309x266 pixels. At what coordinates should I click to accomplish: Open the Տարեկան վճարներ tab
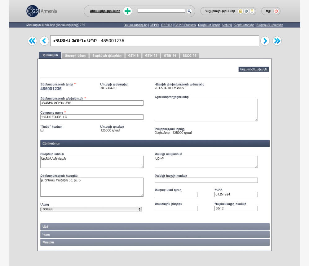(107, 56)
